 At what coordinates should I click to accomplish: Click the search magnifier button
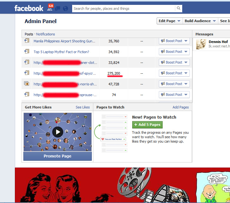(178, 8)
